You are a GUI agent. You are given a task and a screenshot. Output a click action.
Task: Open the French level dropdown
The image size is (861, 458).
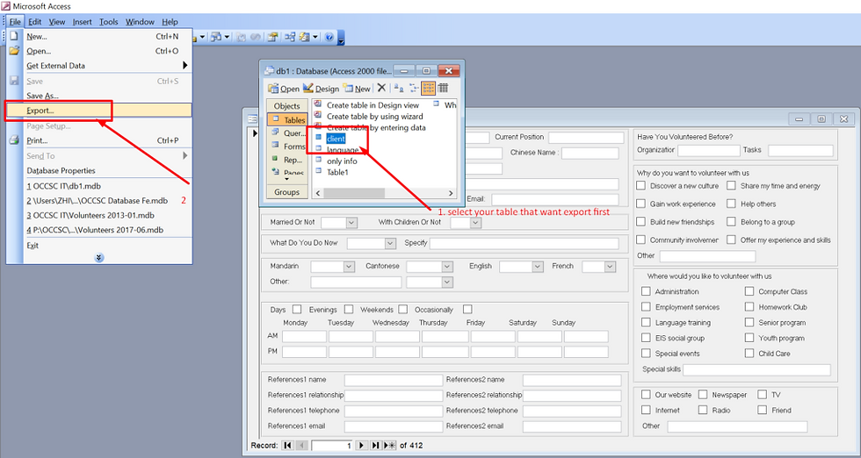click(x=610, y=267)
